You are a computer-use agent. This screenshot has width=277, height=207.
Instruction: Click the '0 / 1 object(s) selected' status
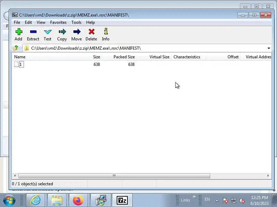(33, 184)
